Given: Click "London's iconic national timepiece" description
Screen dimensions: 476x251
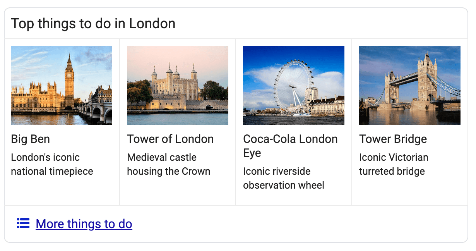Looking at the screenshot, I should pos(52,164).
